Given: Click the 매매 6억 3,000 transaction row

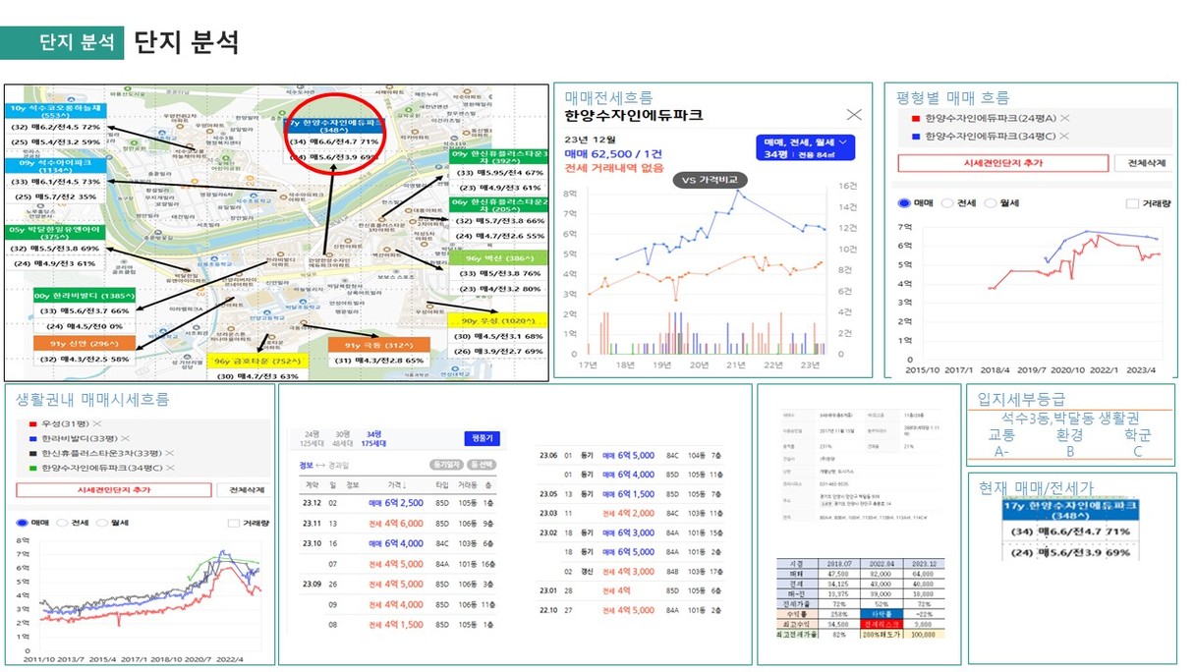Looking at the screenshot, I should [632, 532].
